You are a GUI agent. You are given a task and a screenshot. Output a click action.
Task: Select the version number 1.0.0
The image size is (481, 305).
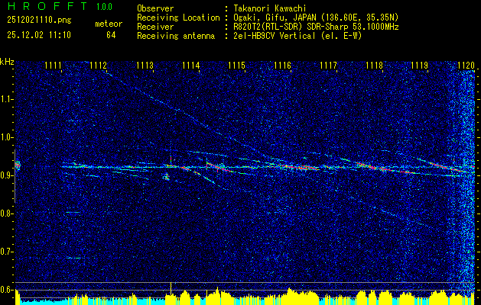coord(104,7)
